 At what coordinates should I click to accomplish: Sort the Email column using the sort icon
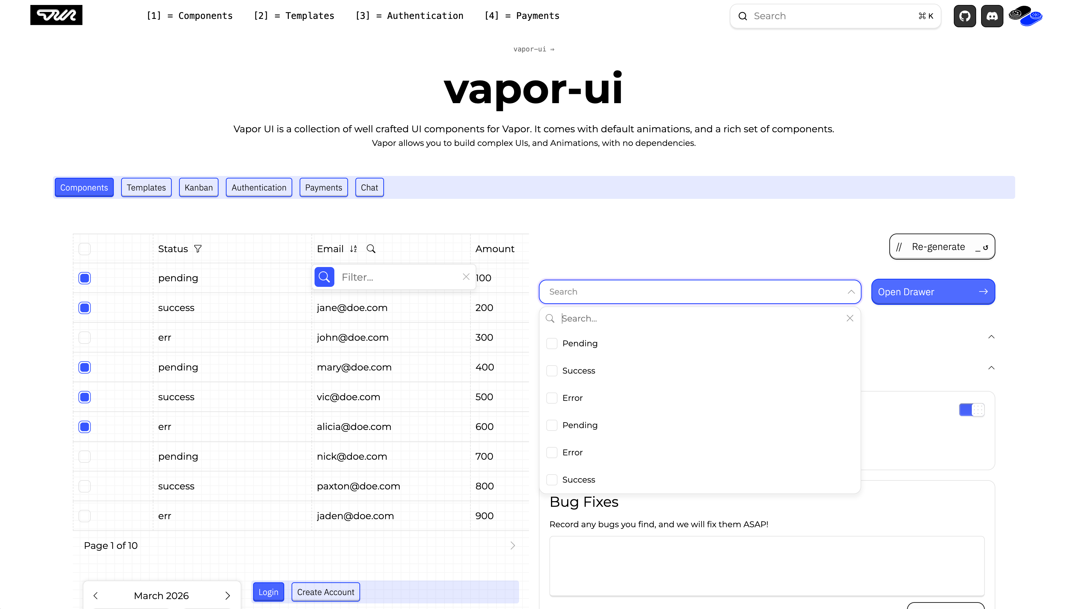pos(353,248)
